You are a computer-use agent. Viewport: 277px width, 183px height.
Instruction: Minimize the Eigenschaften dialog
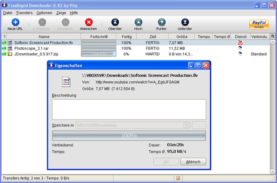pyautogui.click(x=191, y=65)
